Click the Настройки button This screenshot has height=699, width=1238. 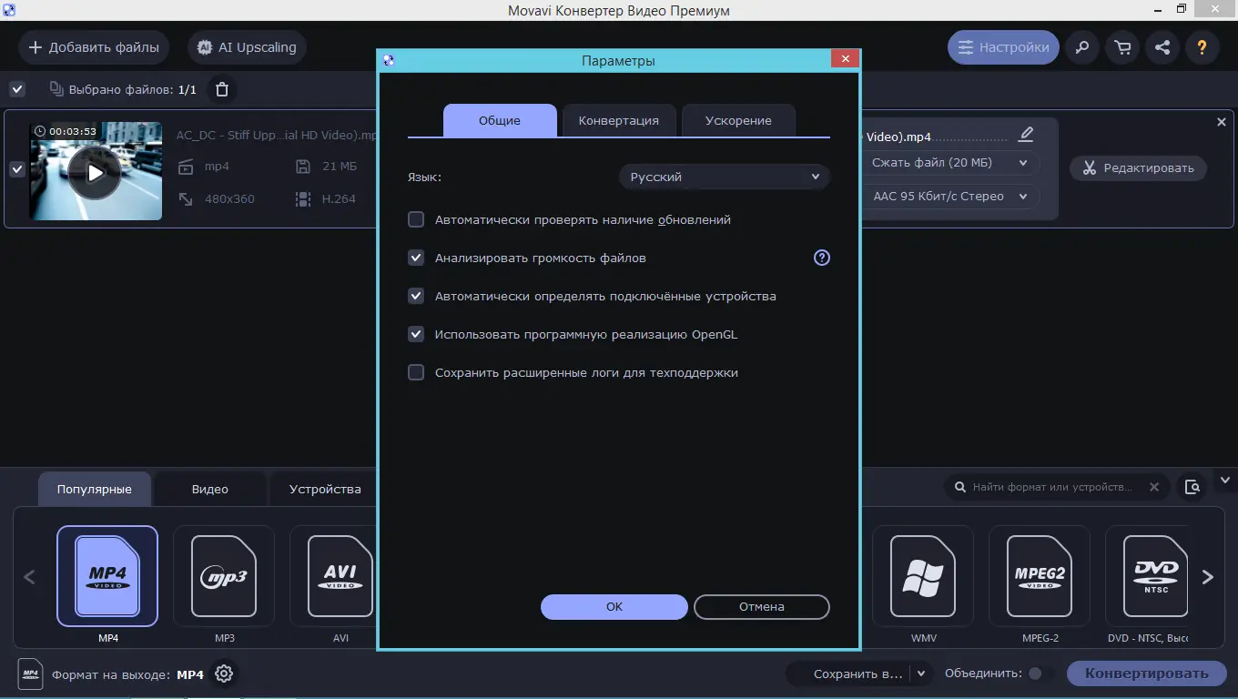pyautogui.click(x=1003, y=47)
